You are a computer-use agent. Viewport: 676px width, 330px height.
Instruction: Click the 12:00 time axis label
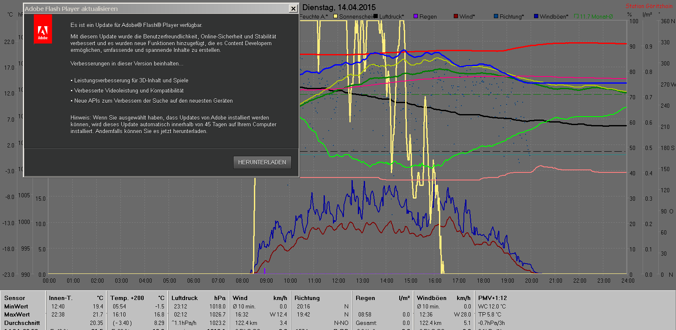[338, 281]
